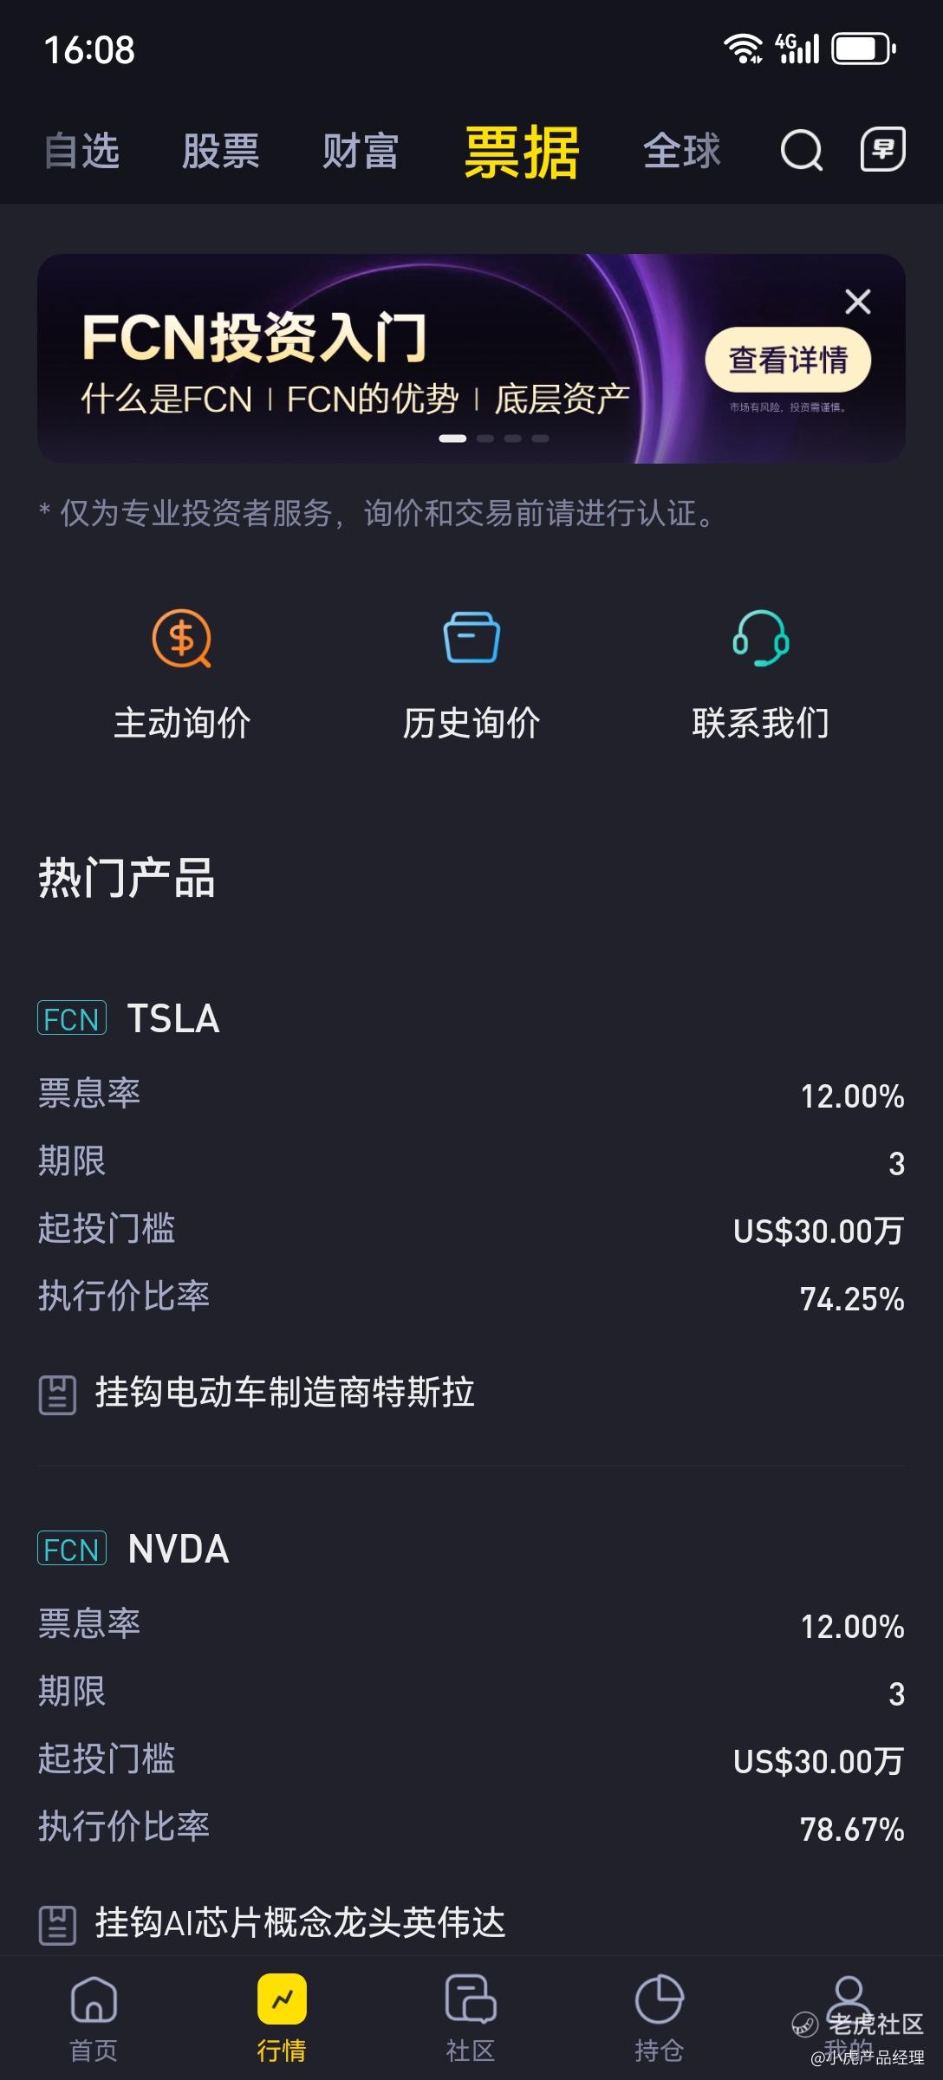Close the FCN投资入门 banner
The image size is (943, 2080).
(x=857, y=302)
